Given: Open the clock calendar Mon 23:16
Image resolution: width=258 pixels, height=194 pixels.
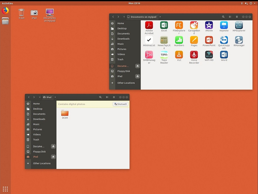Looking at the screenshot, I should 134,3.
